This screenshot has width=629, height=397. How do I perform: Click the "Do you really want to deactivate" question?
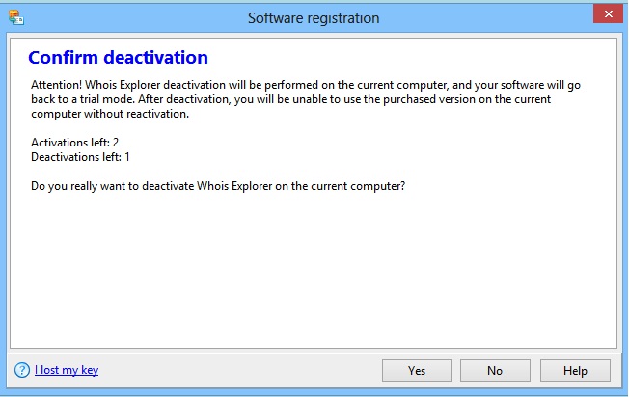click(217, 185)
